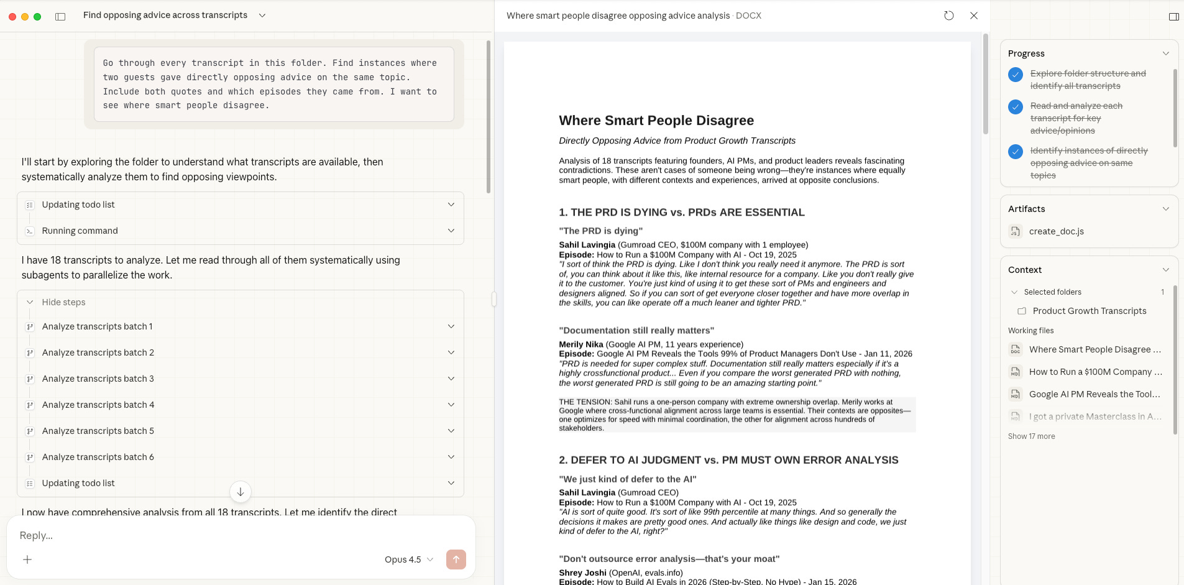Click the subagent icon for batch 3
1184x585 pixels.
[x=29, y=379]
